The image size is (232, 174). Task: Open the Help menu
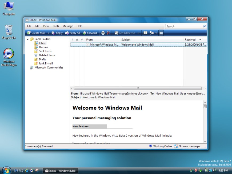tap(79, 26)
